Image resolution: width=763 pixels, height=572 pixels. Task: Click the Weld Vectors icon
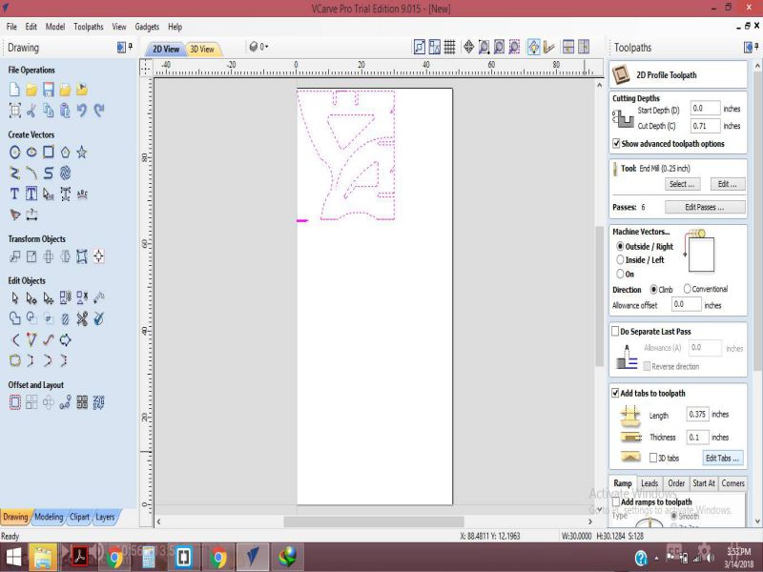coord(15,318)
